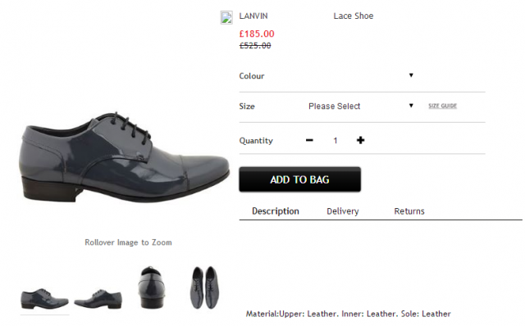Click the Lace Shoe product title
The width and height of the screenshot is (525, 326).
(354, 16)
